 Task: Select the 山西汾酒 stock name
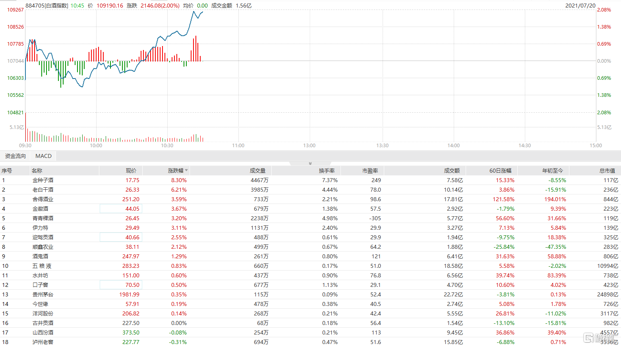point(43,333)
